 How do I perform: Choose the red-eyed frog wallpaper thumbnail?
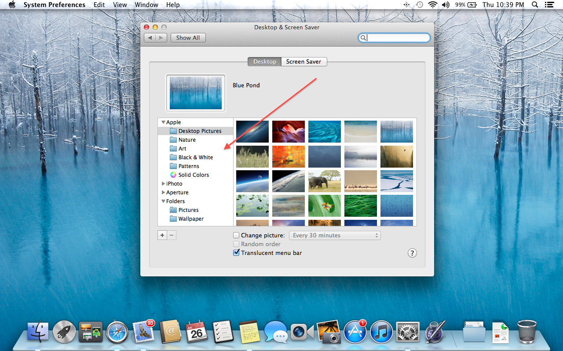pos(325,206)
